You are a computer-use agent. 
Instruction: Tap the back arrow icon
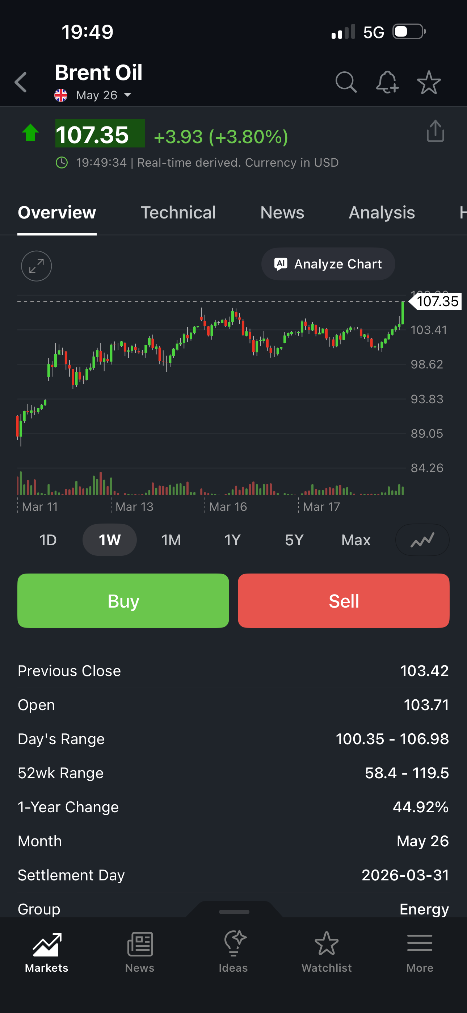[21, 82]
